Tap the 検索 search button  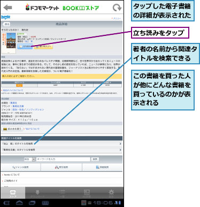pyautogui.click(x=95, y=159)
